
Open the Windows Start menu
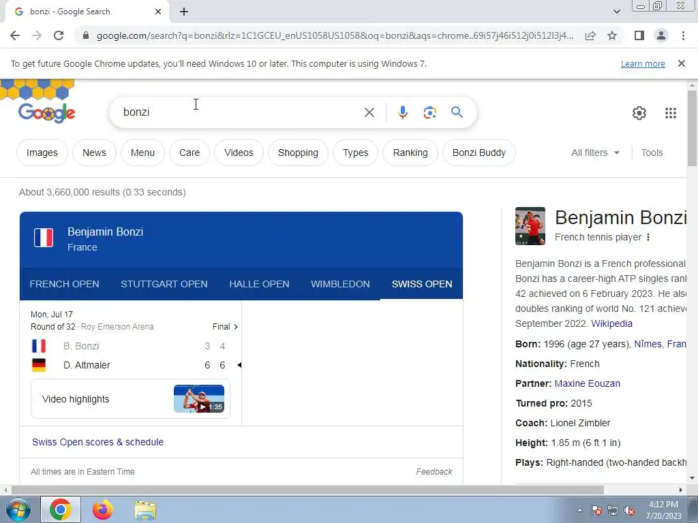pos(18,509)
